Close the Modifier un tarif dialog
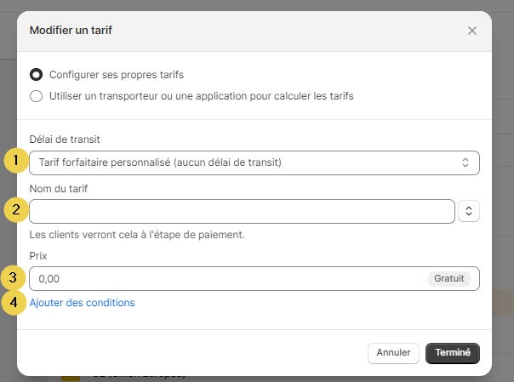Screen dimensions: 514x382 [472, 31]
